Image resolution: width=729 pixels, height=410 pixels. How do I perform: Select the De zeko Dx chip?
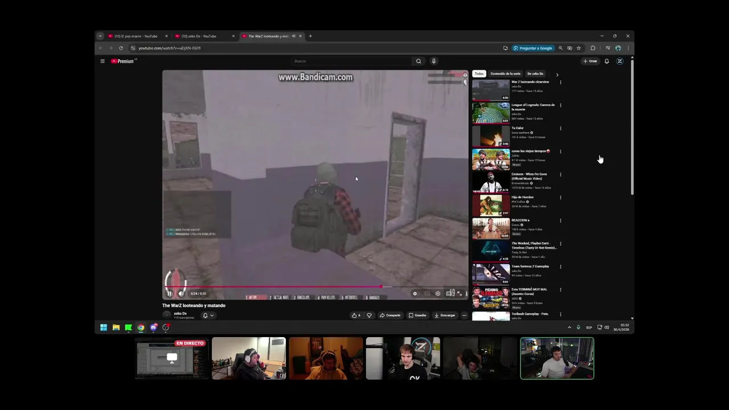535,73
